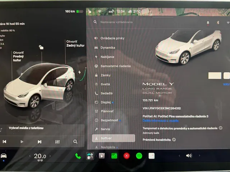The image size is (230, 172).
Task: Tap the weather 21°C indicator
Action: 134,11
